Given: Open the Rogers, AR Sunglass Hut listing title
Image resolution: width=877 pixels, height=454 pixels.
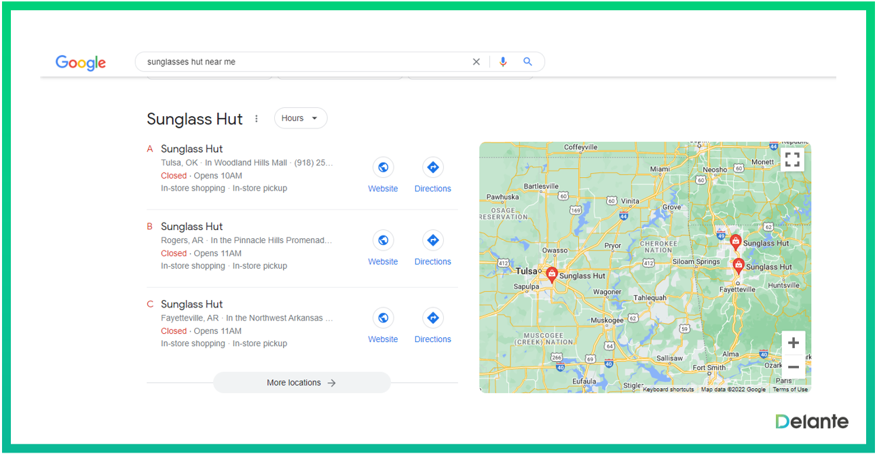Looking at the screenshot, I should coord(191,227).
